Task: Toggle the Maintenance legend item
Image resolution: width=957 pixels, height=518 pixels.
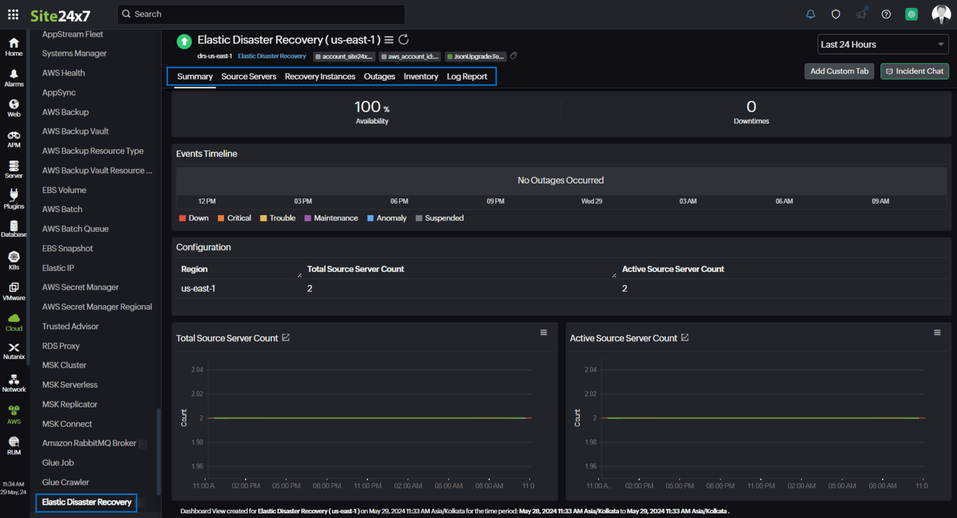Action: [331, 218]
